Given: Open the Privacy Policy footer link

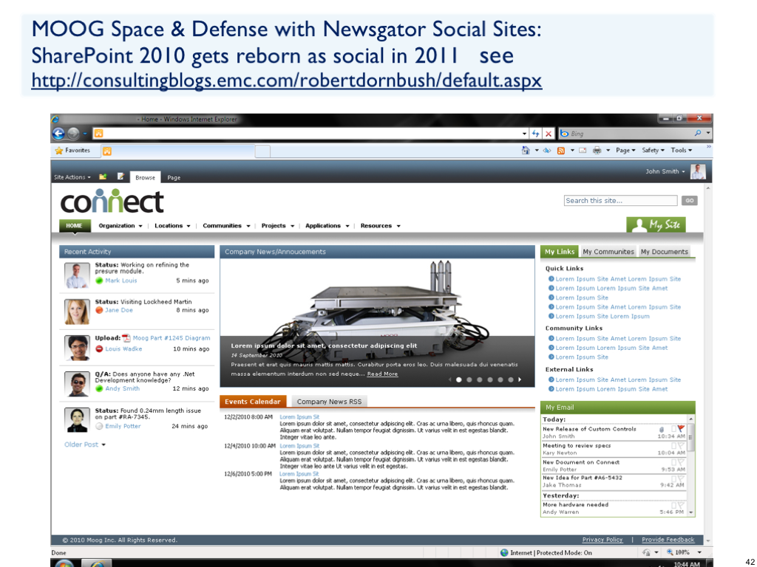Looking at the screenshot, I should pyautogui.click(x=602, y=540).
